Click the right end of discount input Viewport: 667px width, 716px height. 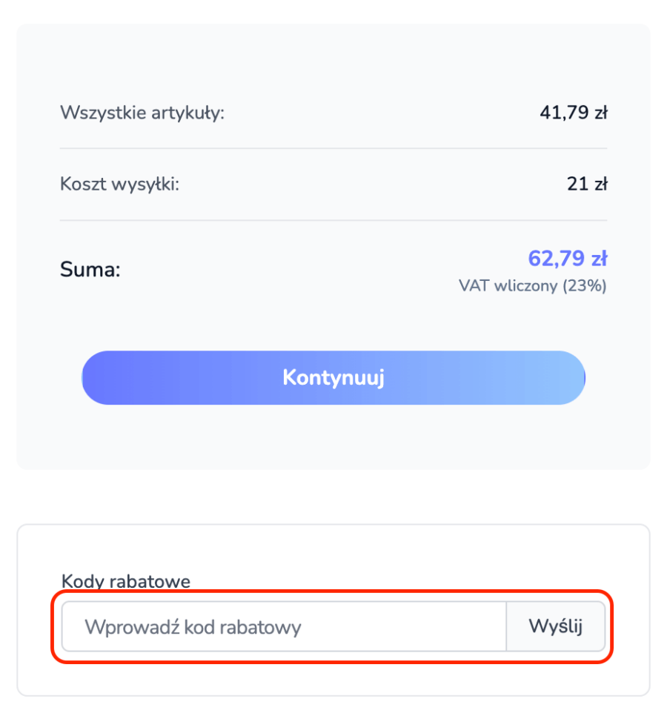click(489, 627)
